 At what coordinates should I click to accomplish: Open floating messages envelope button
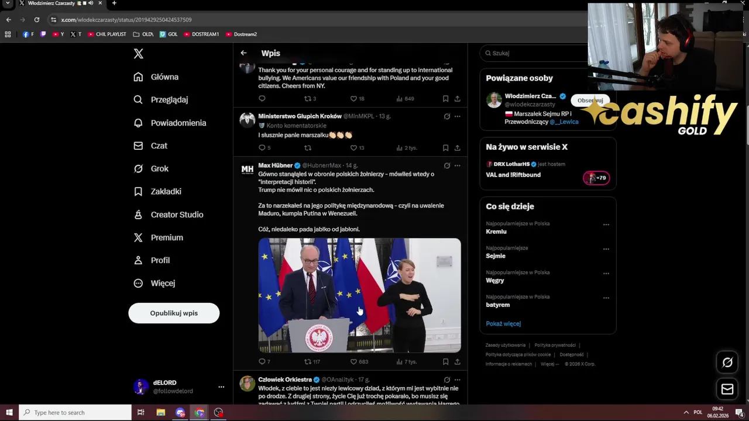727,389
